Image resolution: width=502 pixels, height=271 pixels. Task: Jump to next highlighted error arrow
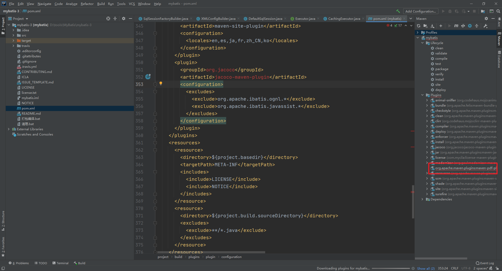click(411, 26)
